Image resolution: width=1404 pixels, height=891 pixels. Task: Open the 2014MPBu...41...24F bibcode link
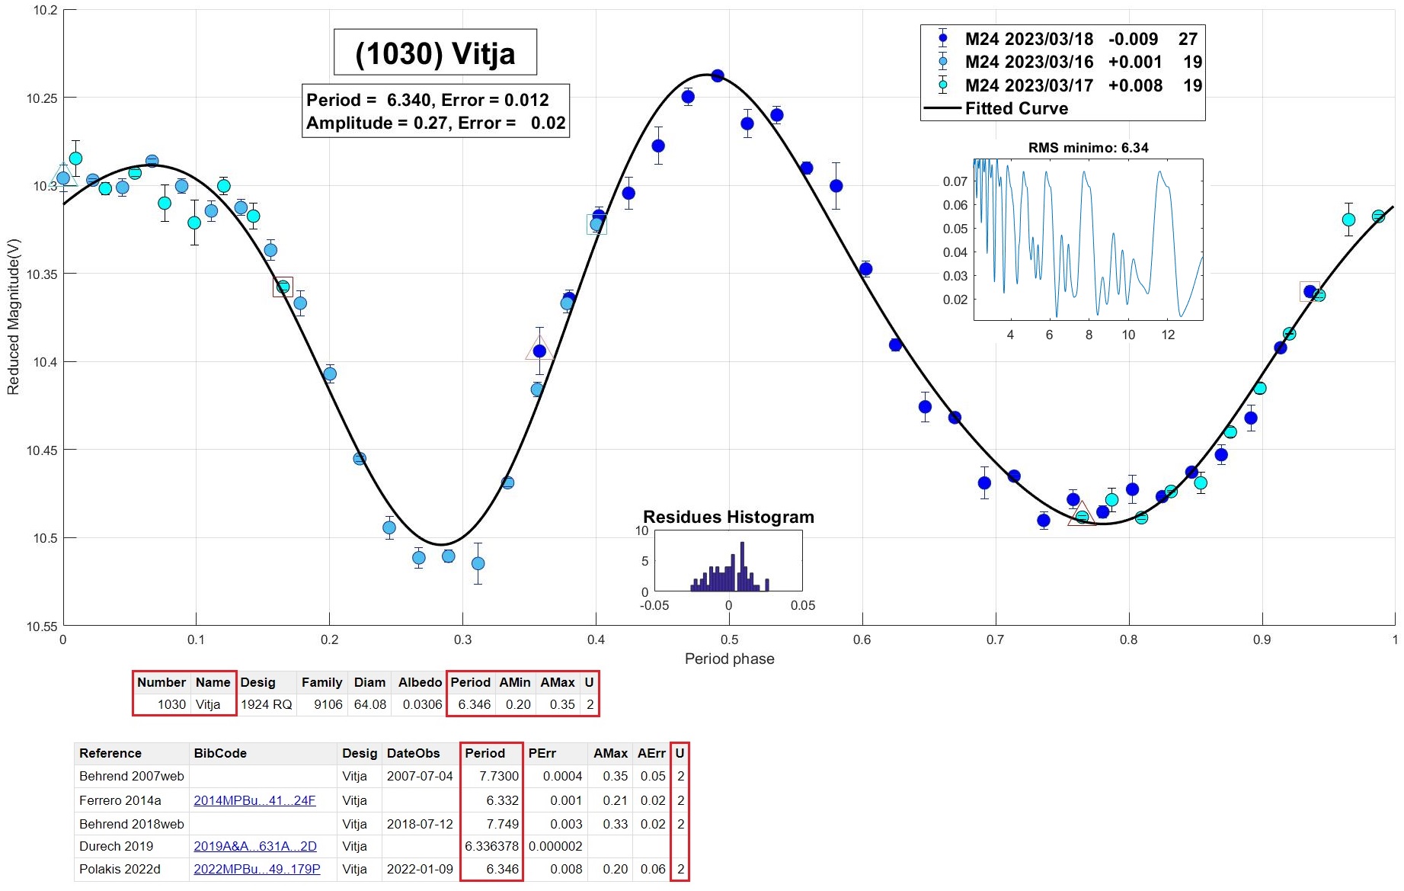click(254, 800)
